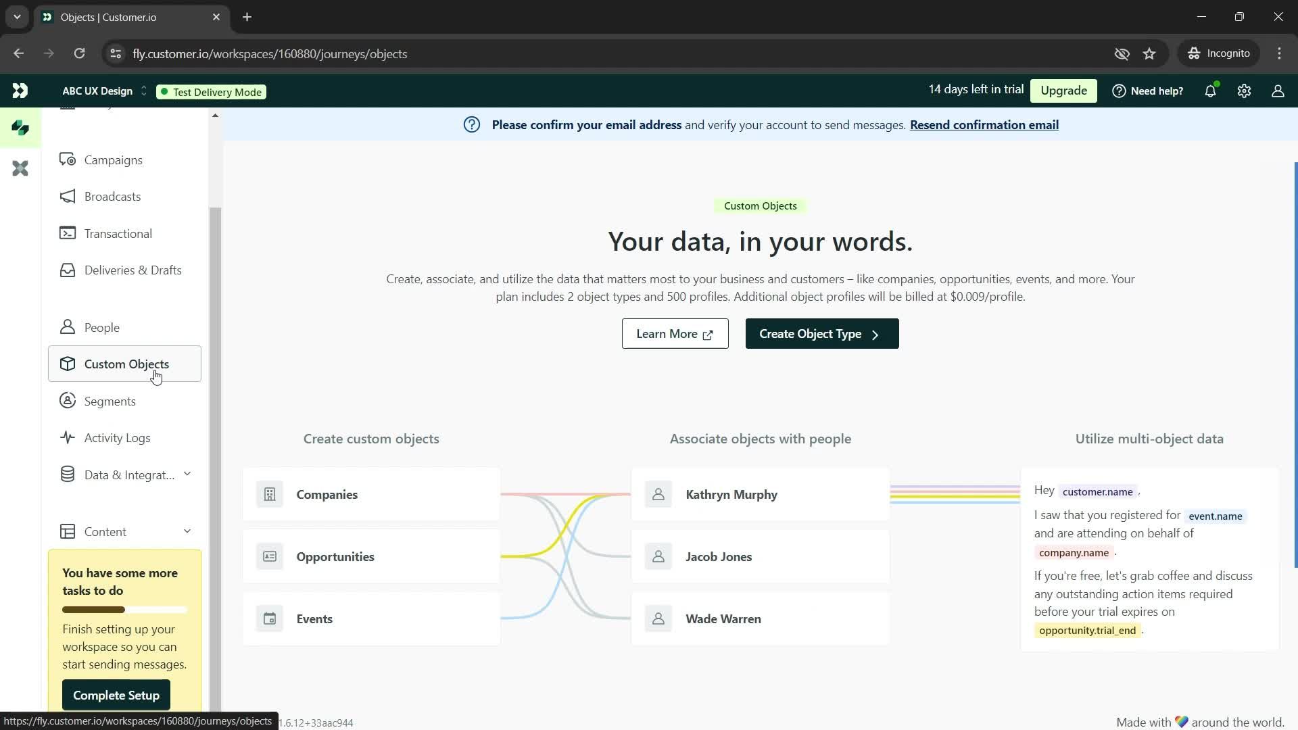Click the setup progress bar
This screenshot has height=730, width=1298.
click(125, 610)
